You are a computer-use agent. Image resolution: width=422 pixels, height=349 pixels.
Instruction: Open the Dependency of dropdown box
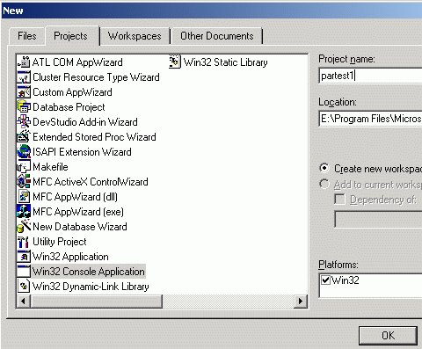point(378,219)
